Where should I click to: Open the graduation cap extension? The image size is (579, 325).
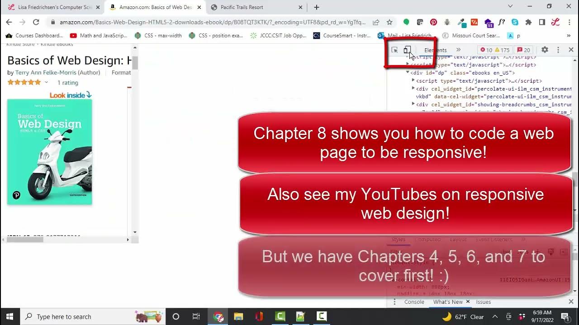pyautogui.click(x=488, y=22)
